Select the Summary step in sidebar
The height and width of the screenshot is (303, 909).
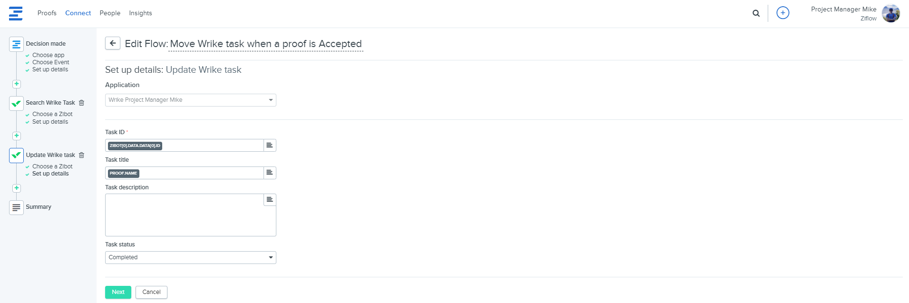point(39,207)
